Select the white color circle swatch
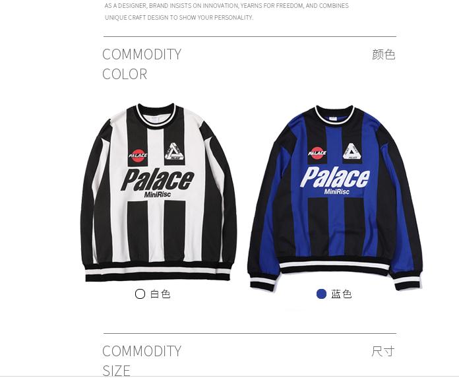459x378 pixels. 140,294
